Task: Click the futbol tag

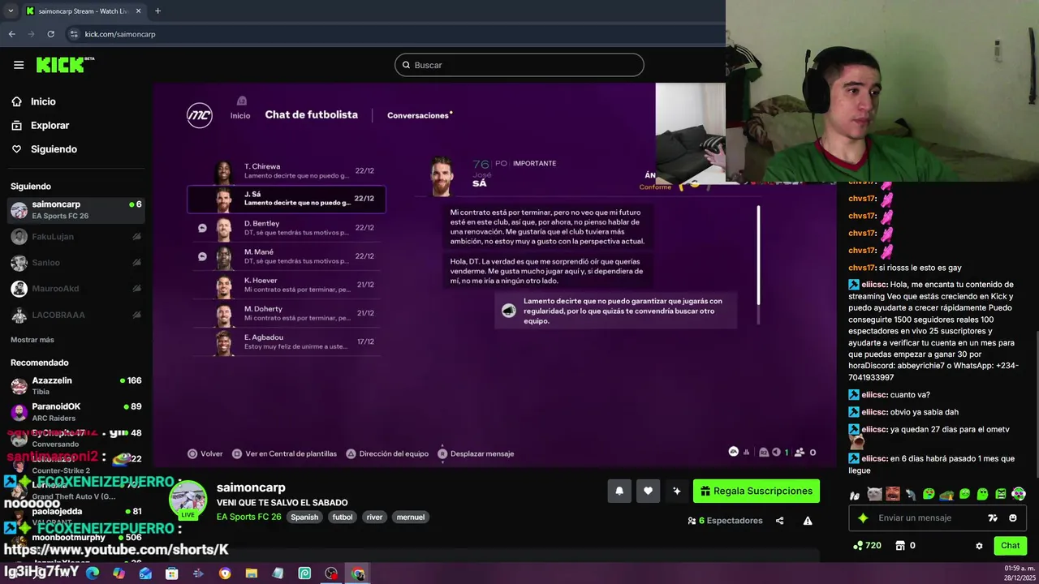Action: 343,517
